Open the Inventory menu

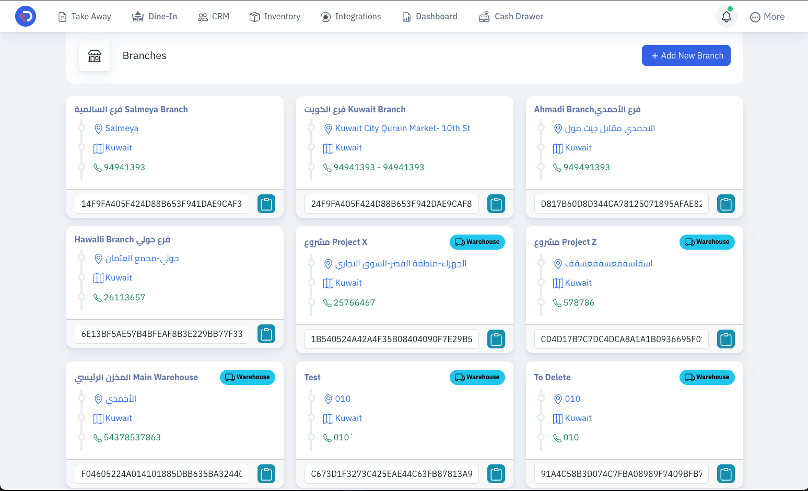coord(275,17)
